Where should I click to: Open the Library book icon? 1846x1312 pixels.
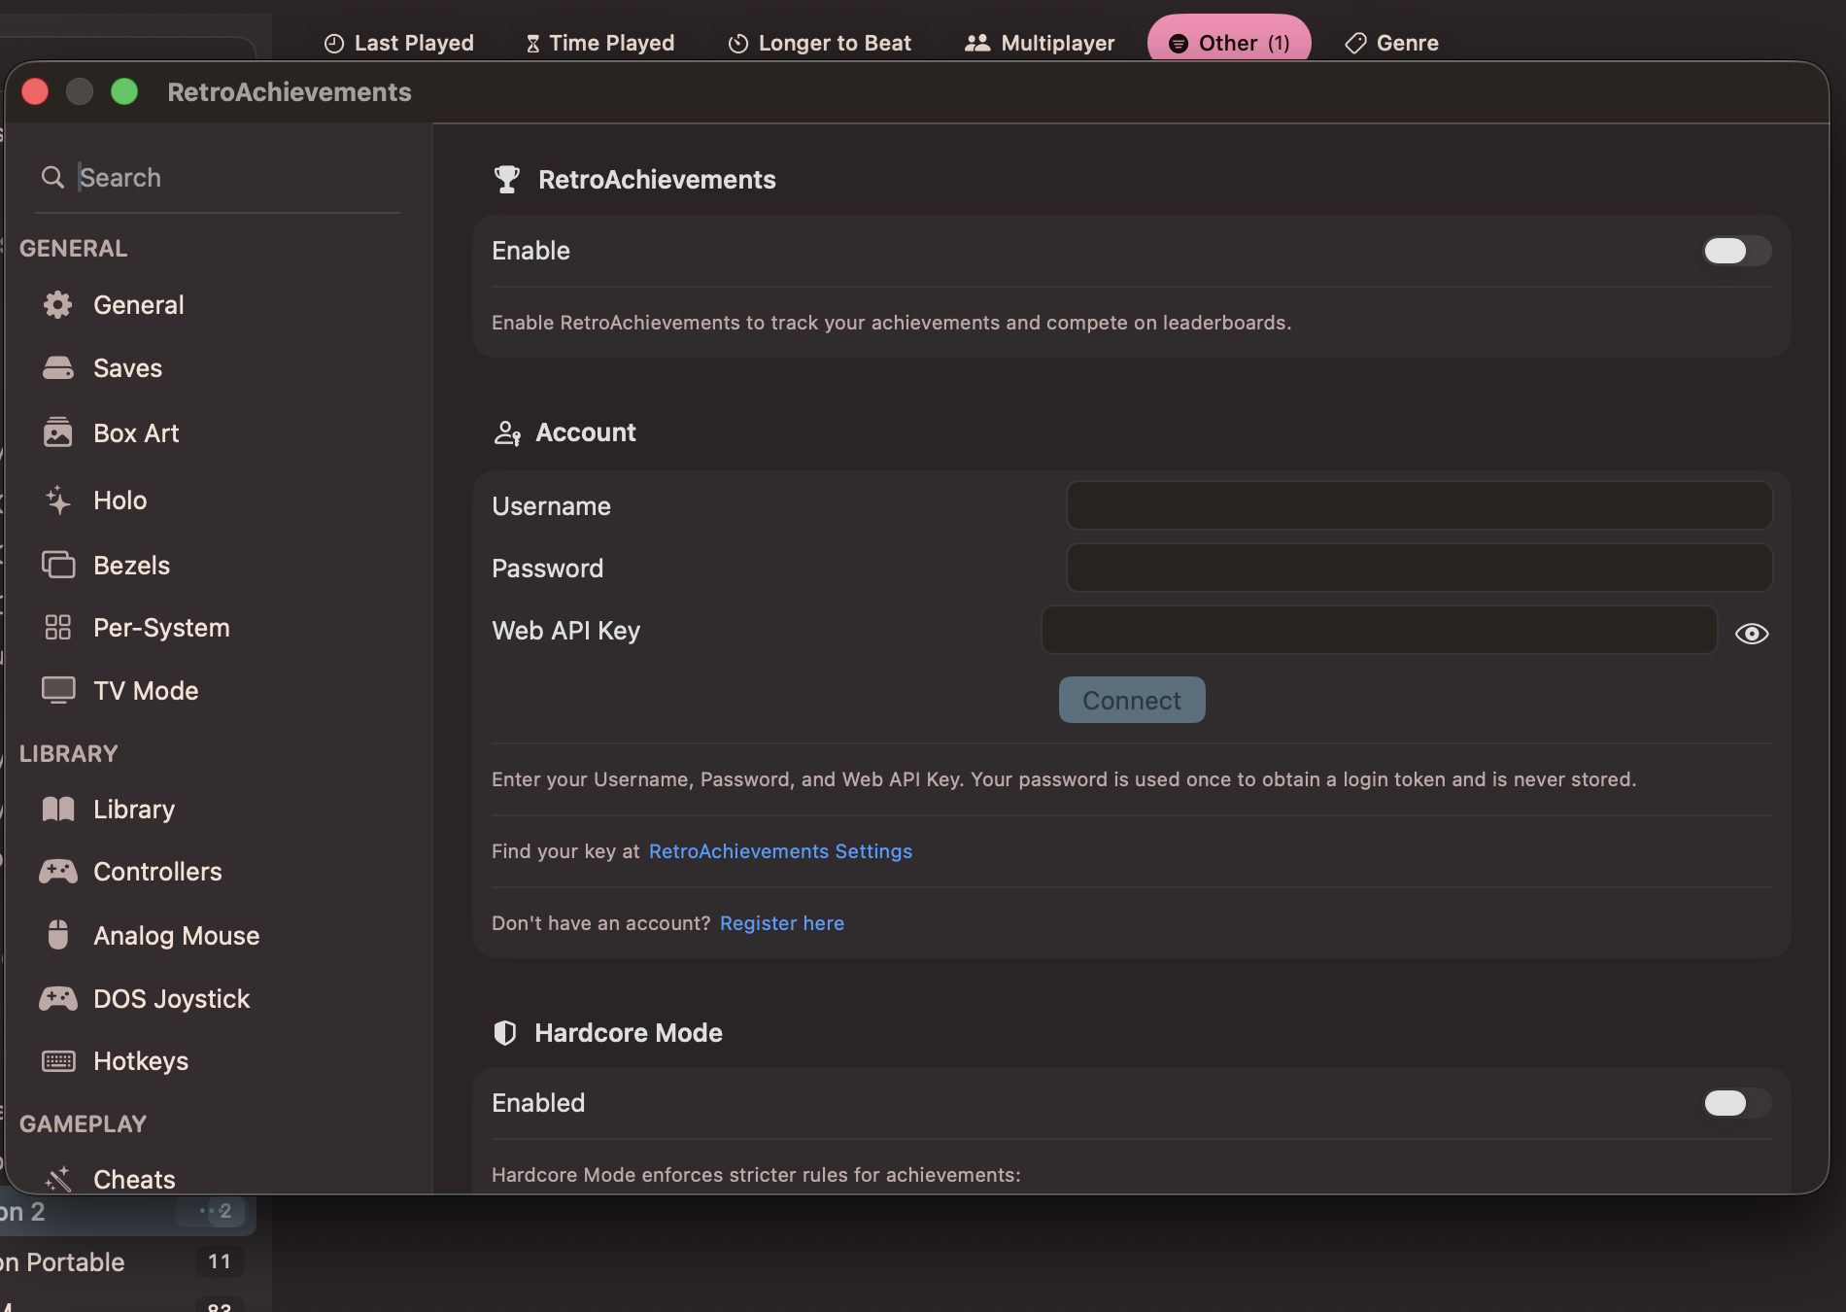[58, 810]
